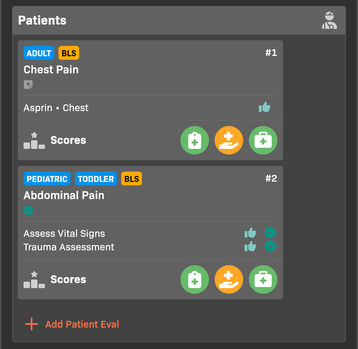Click green first-aid kit button on patient #2
Image resolution: width=358 pixels, height=349 pixels.
pos(263,280)
